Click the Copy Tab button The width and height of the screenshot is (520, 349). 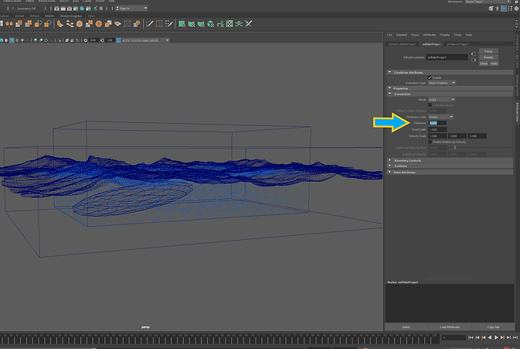(493, 327)
